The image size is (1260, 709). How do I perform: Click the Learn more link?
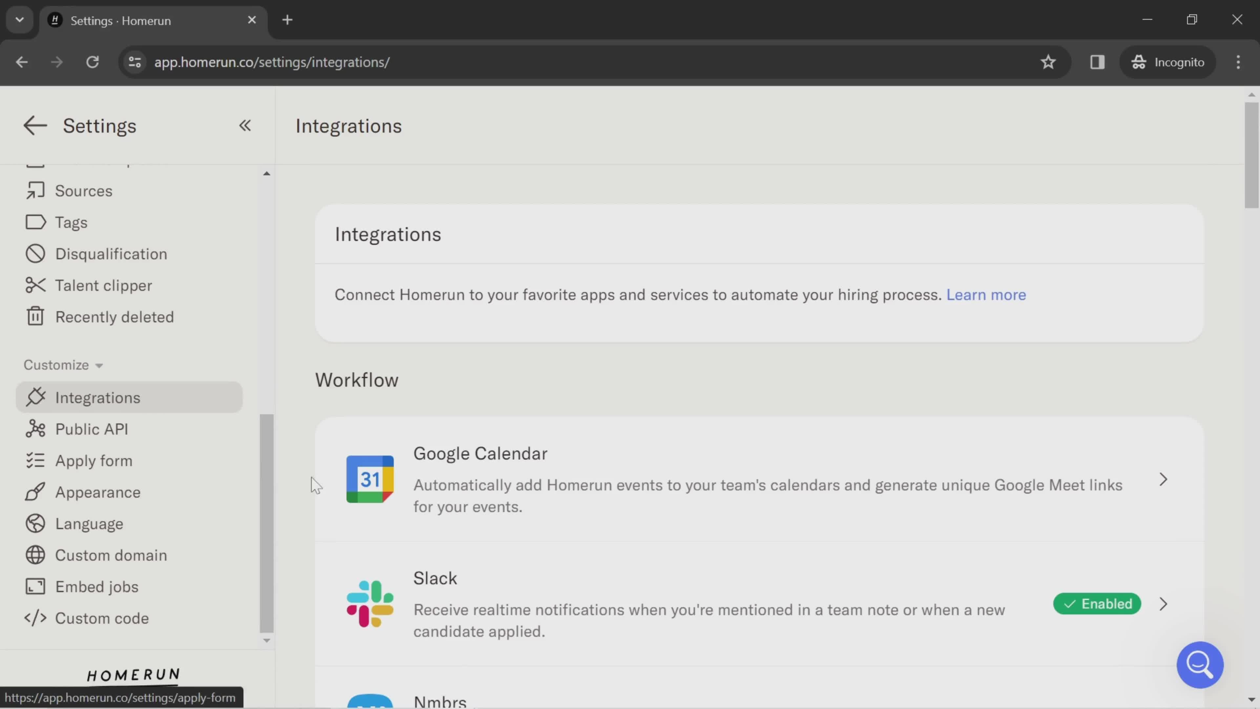pyautogui.click(x=986, y=295)
